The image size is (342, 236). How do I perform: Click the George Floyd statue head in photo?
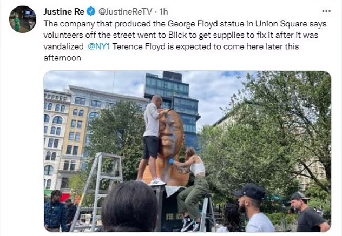click(171, 135)
